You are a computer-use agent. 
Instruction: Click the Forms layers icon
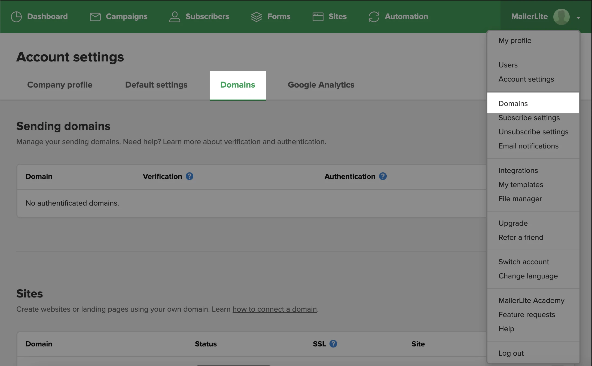256,17
